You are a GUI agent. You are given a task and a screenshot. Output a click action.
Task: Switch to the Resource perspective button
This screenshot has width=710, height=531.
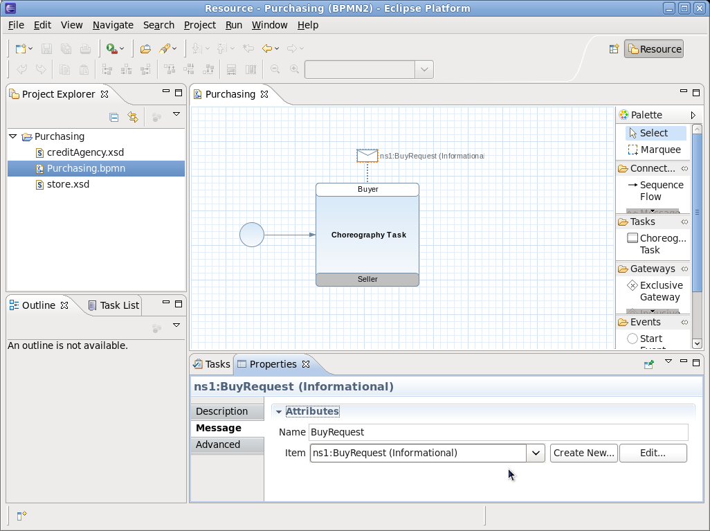tap(654, 49)
